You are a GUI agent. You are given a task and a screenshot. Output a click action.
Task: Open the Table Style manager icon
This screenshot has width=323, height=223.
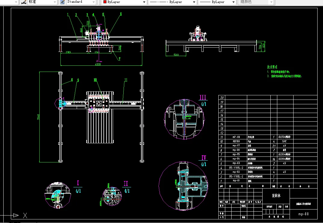pos(62,2)
